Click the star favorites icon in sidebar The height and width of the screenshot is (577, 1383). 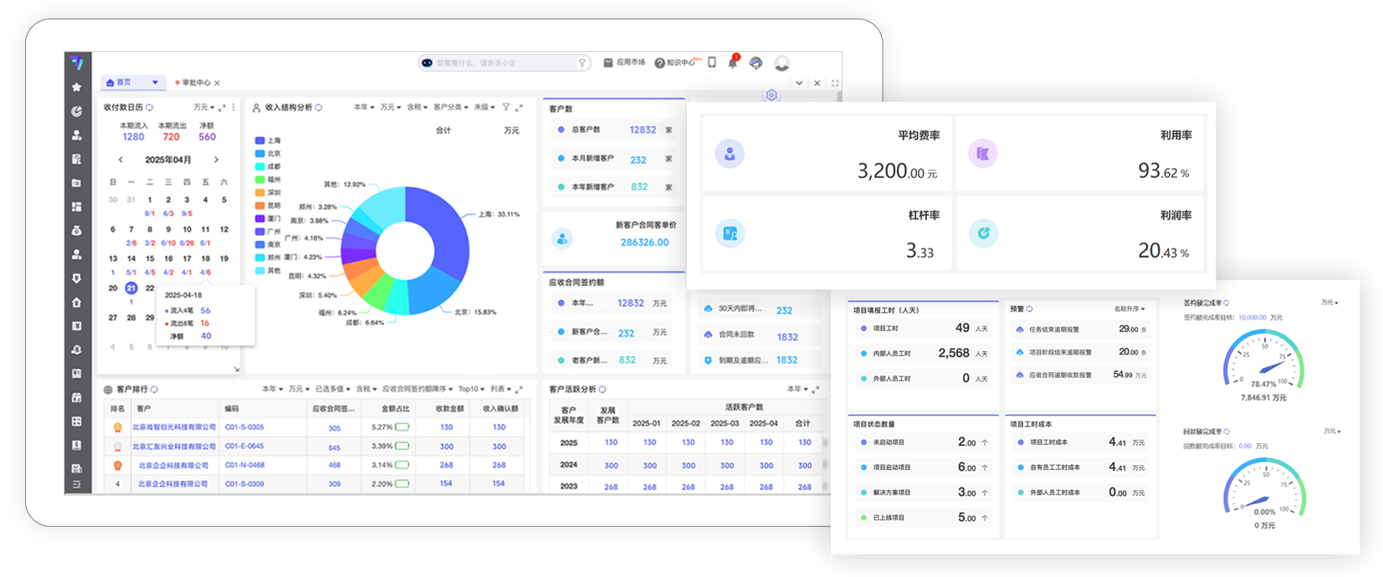point(77,87)
